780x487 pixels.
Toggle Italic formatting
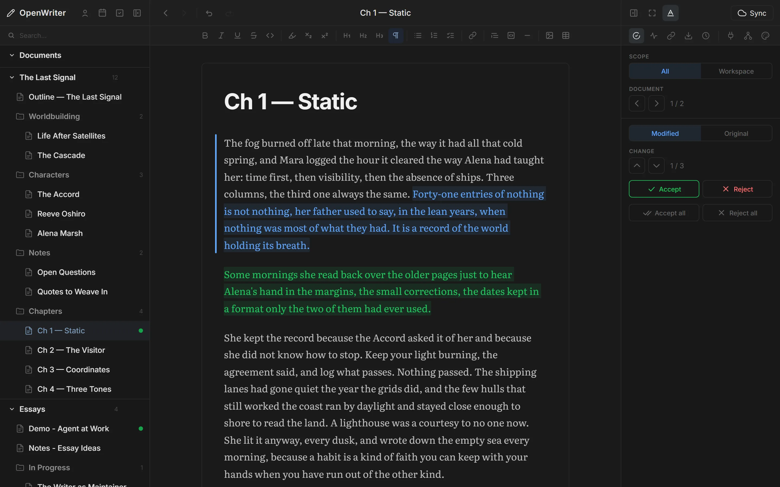[221, 35]
